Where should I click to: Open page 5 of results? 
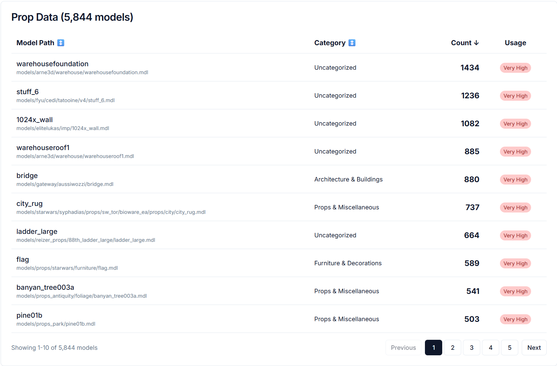(509, 347)
